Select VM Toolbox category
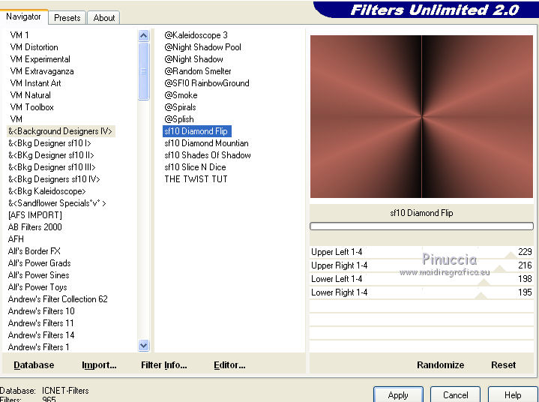 [x=32, y=107]
